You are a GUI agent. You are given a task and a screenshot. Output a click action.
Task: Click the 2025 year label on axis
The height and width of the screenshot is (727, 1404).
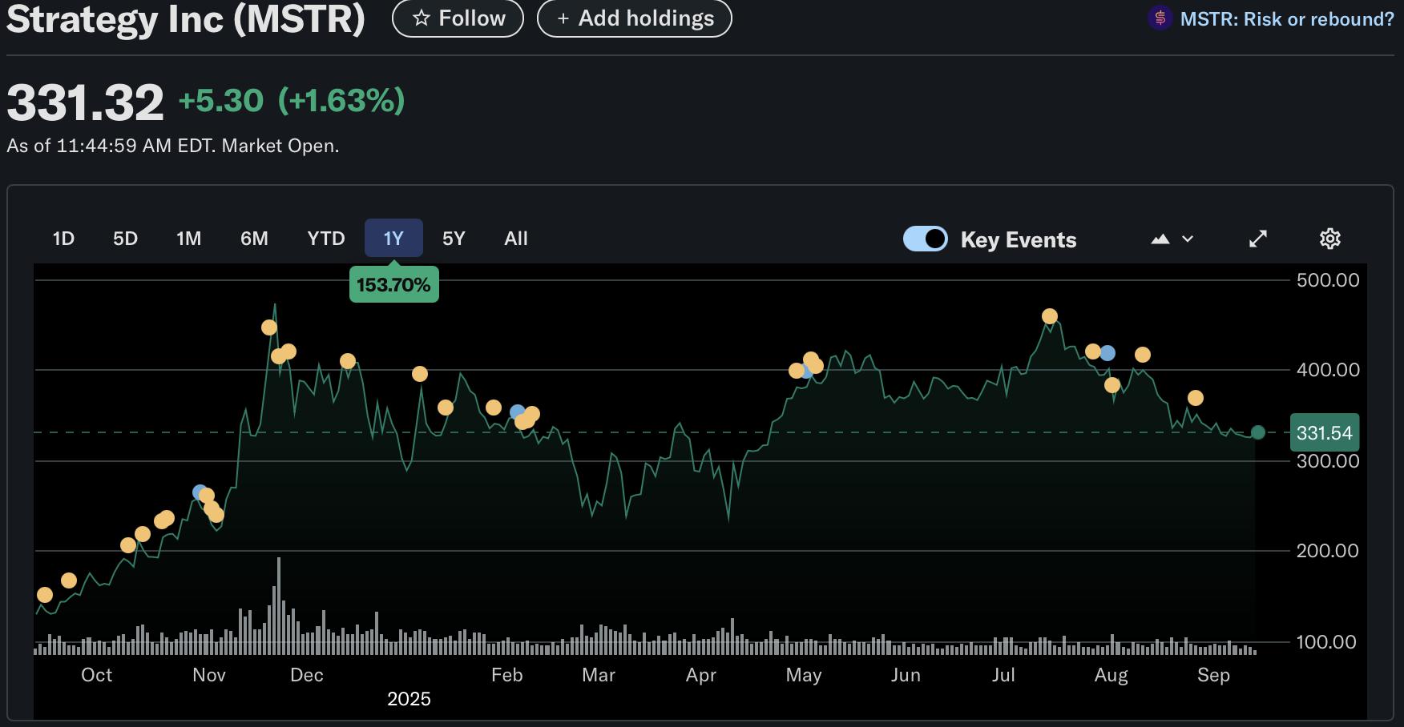tap(409, 699)
